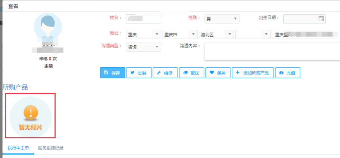Switch to the 执行中工单 tab
Screen dimensions: 340x158
18,148
